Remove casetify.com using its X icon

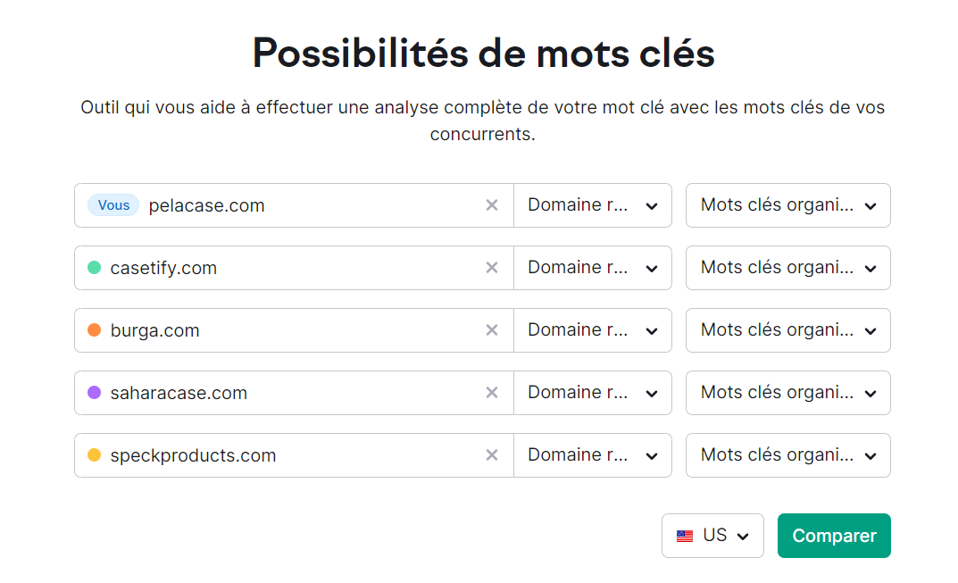tap(492, 268)
